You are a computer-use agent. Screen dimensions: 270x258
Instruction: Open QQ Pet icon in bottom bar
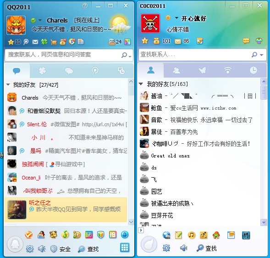click(53, 235)
